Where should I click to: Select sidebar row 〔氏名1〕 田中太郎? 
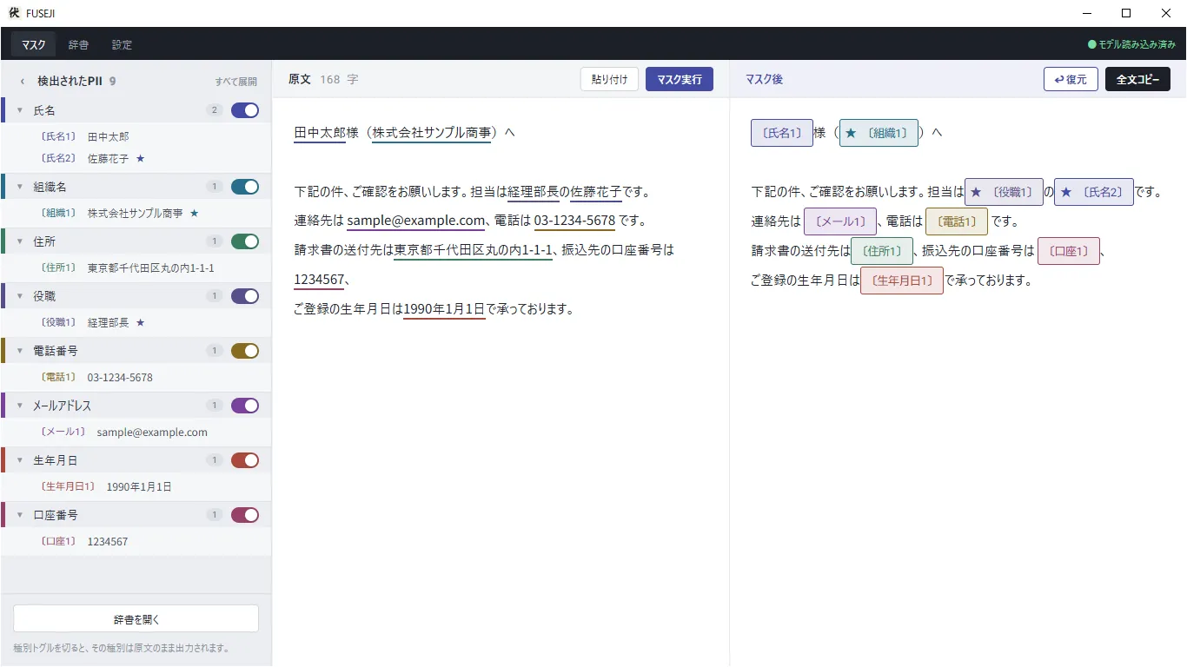pyautogui.click(x=136, y=136)
